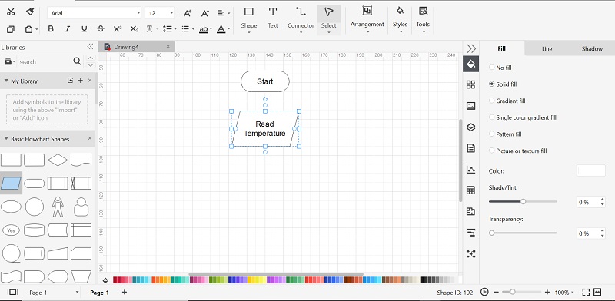Click the Copy icon

(11, 29)
